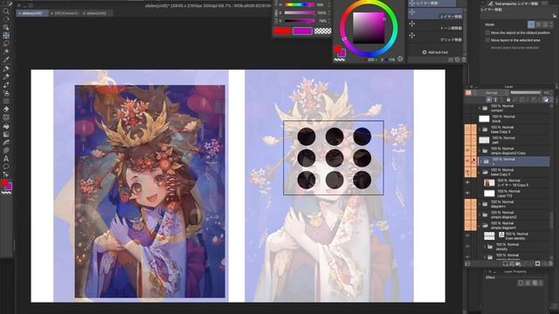Image resolution: width=559 pixels, height=314 pixels.
Task: Select the Eraser tool
Action: (6, 109)
